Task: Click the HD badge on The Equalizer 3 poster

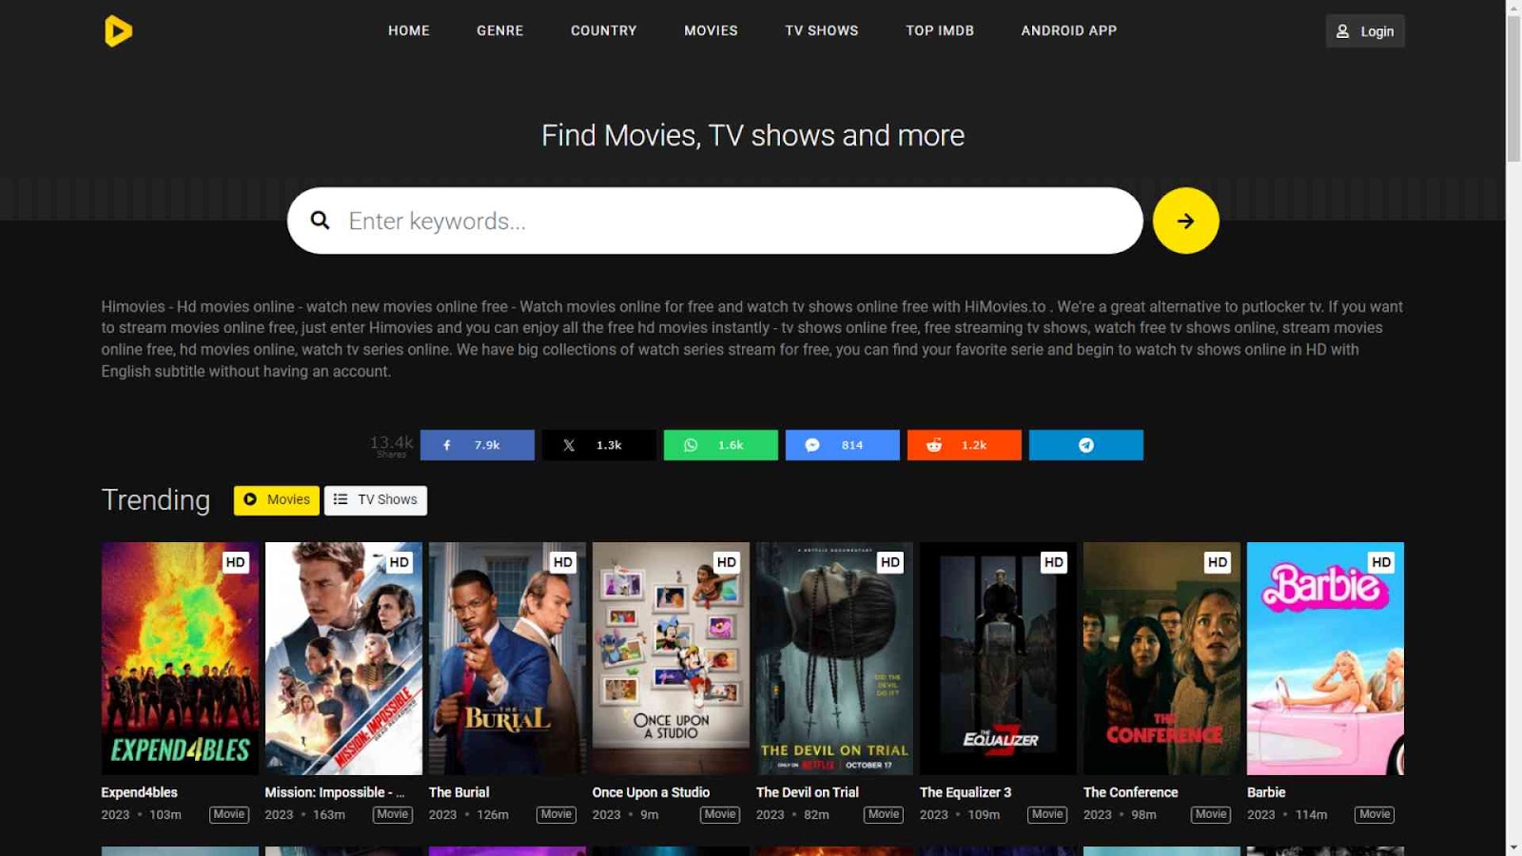Action: point(1054,562)
